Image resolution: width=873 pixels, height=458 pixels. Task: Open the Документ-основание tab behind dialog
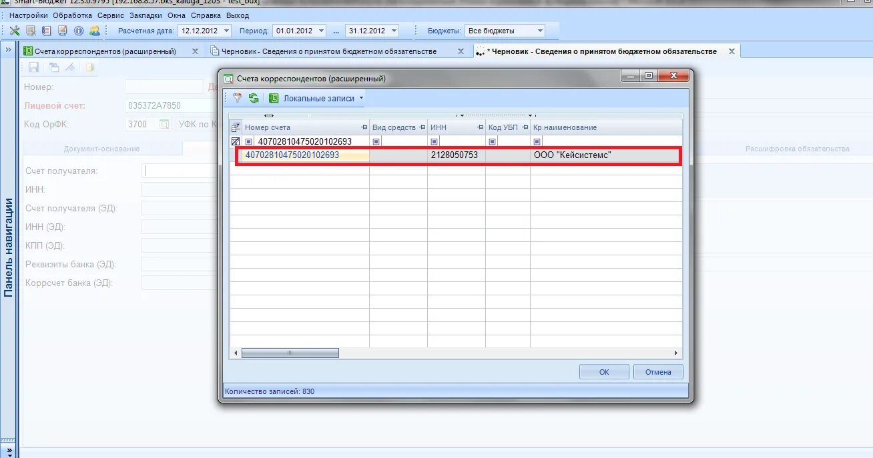[x=101, y=149]
